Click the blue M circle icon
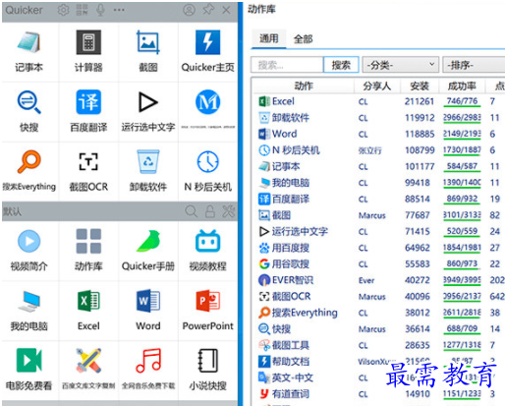505x406 pixels. point(207,102)
